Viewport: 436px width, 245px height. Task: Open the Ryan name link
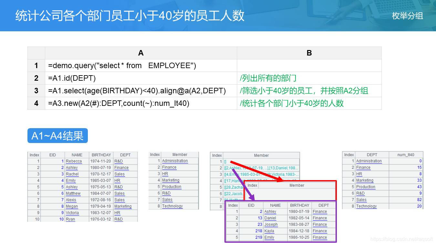[x=70, y=219]
